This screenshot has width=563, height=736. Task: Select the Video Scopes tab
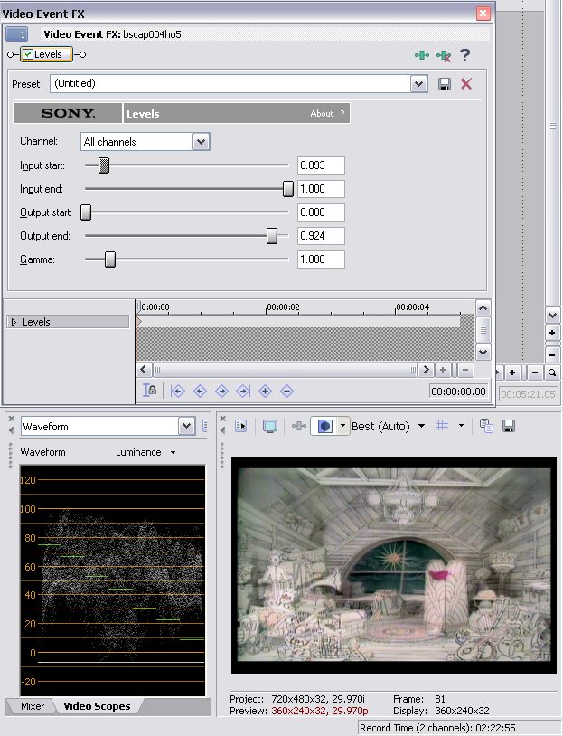(97, 706)
